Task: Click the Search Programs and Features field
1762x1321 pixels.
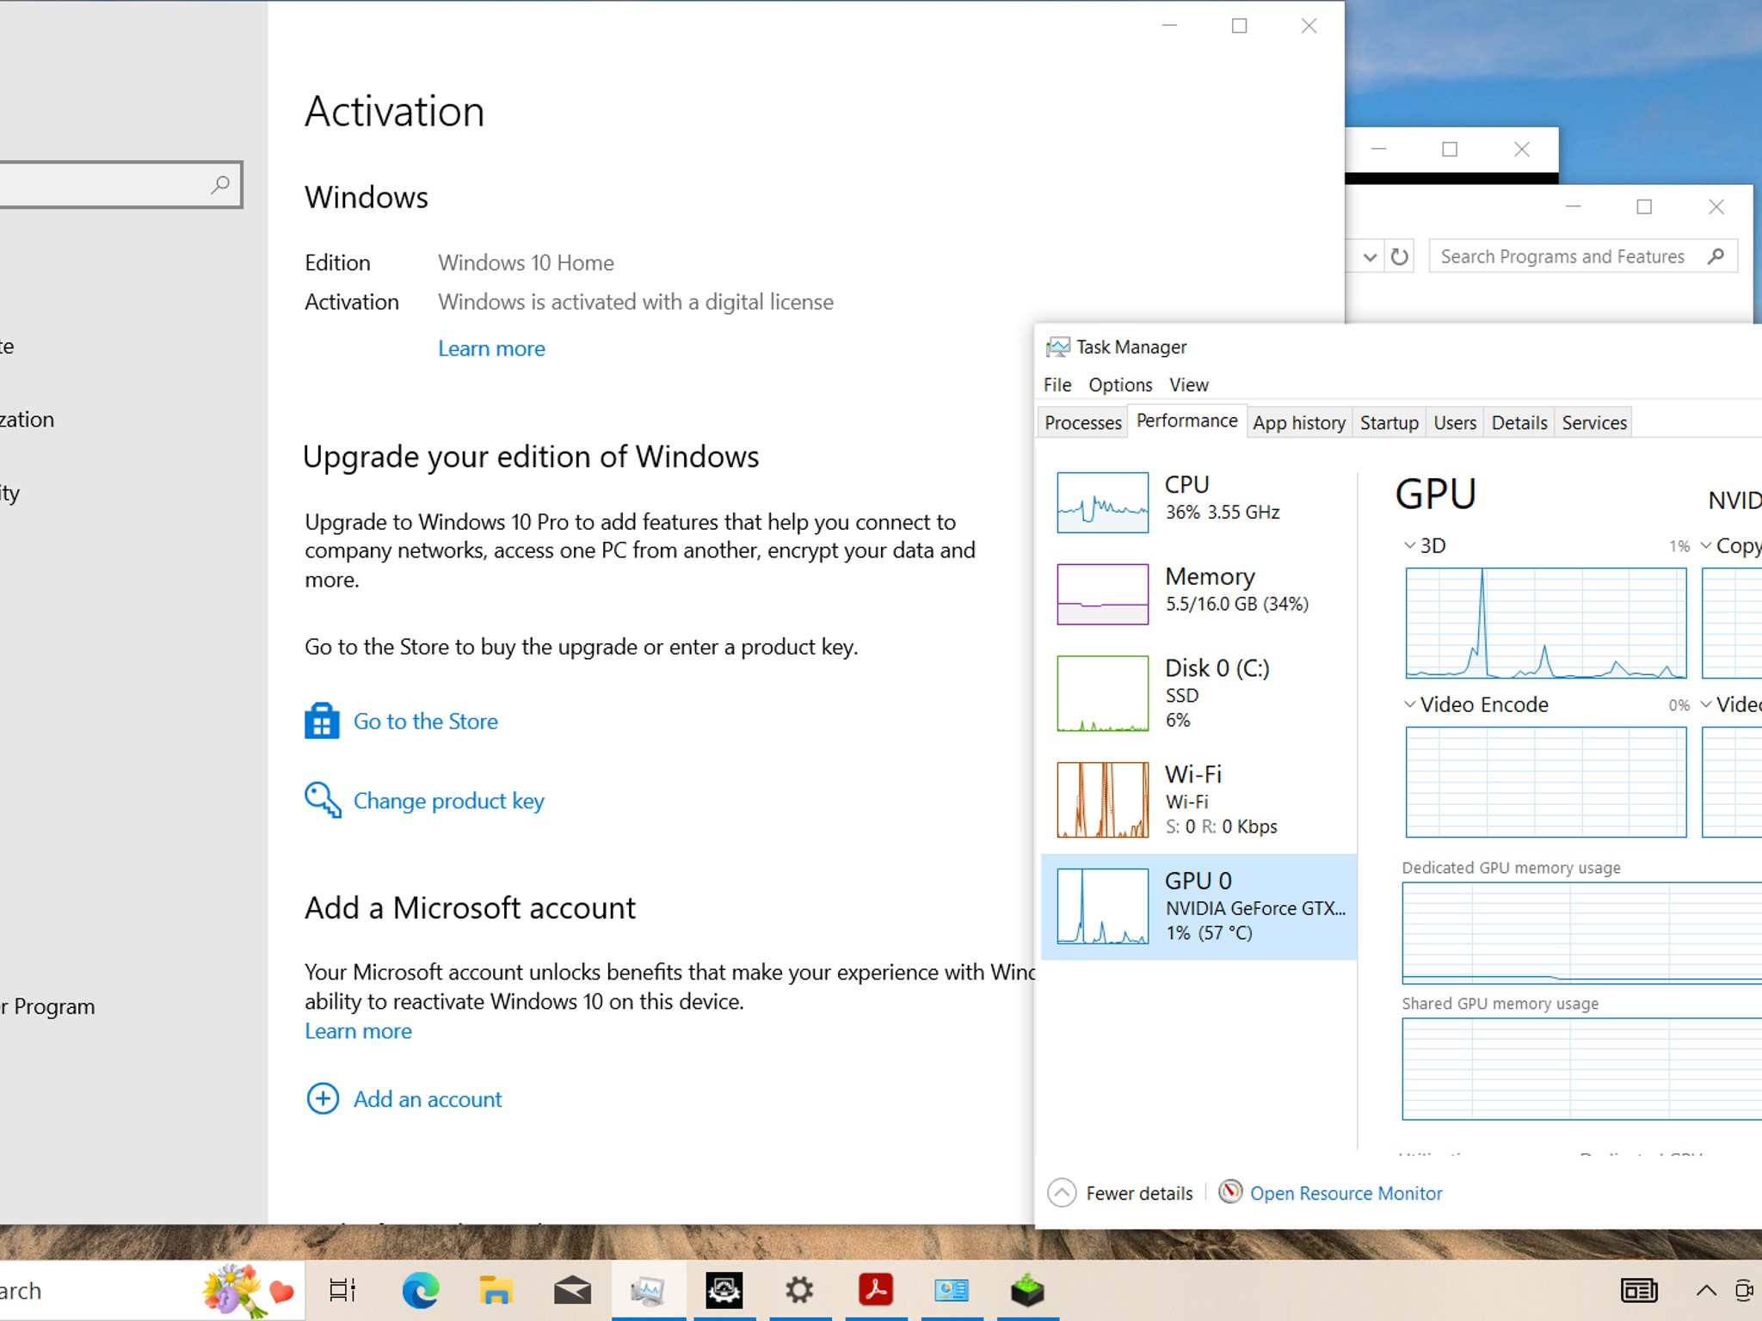Action: pyautogui.click(x=1583, y=256)
